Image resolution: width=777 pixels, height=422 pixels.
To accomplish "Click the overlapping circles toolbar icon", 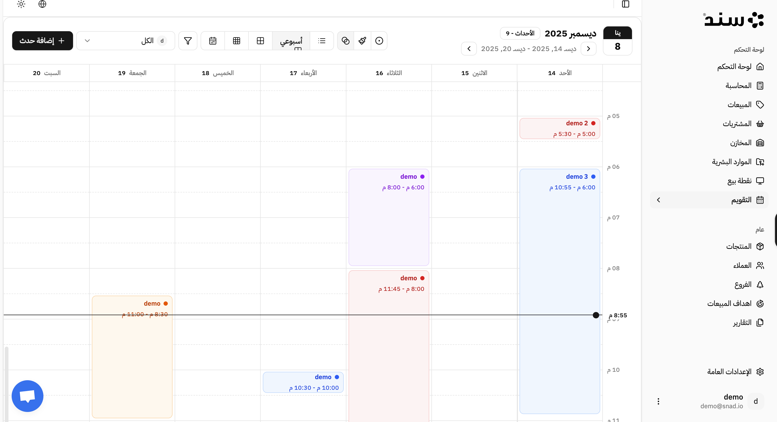I will click(345, 41).
